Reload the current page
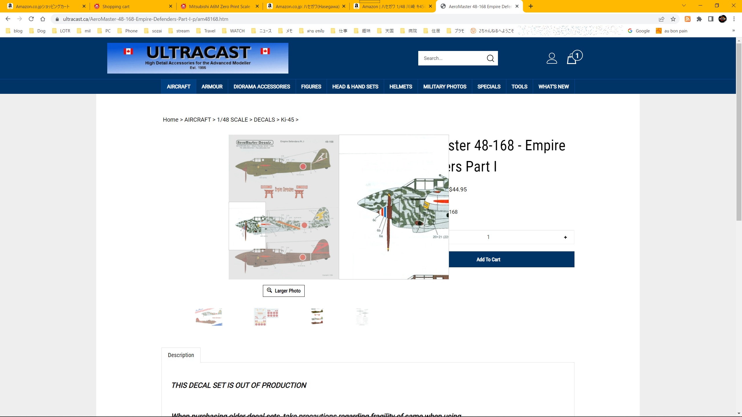Image resolution: width=742 pixels, height=417 pixels. pyautogui.click(x=31, y=19)
